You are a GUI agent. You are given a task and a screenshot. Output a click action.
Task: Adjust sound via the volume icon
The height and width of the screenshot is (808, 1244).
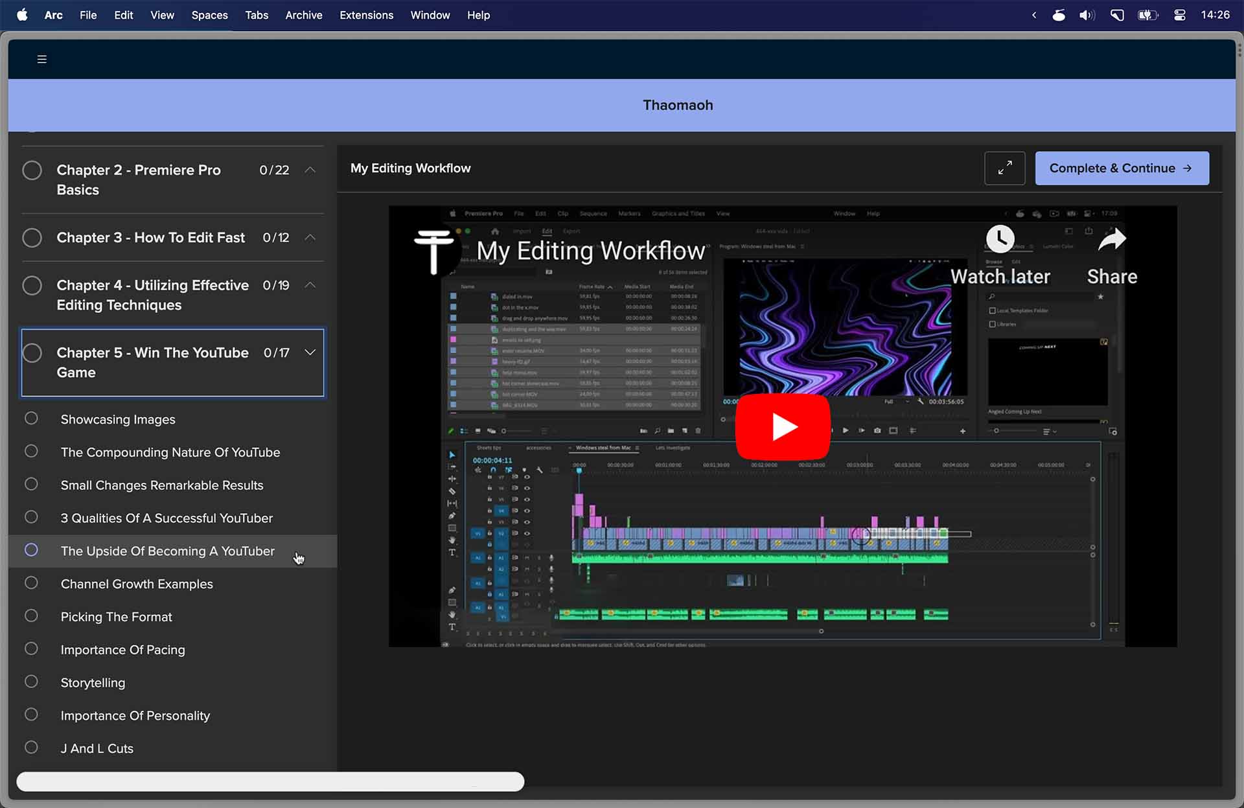tap(1087, 14)
